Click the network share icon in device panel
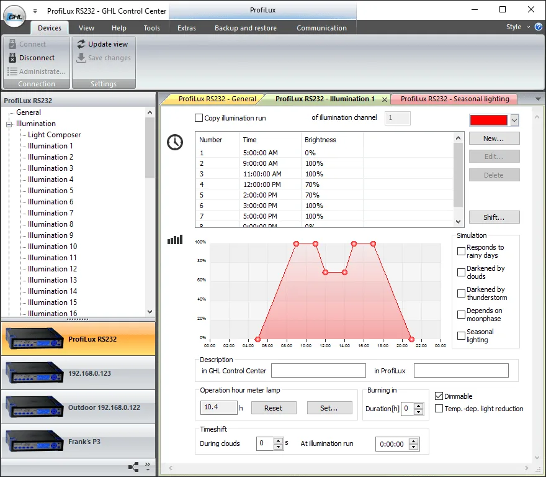The width and height of the screenshot is (546, 477). click(133, 467)
